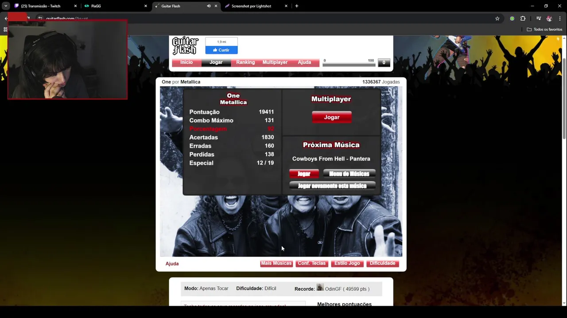
Task: Click the Pontuação value 19411
Action: (x=266, y=112)
